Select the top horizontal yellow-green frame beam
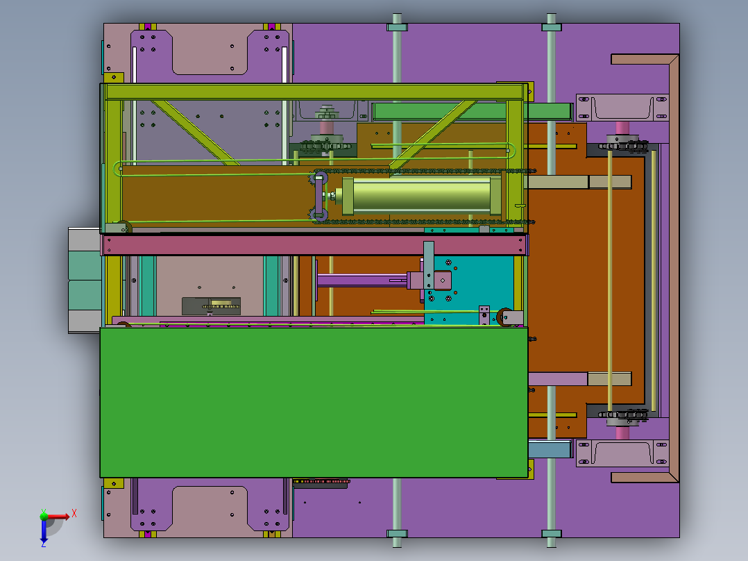Image resolution: width=748 pixels, height=561 pixels. [315, 92]
